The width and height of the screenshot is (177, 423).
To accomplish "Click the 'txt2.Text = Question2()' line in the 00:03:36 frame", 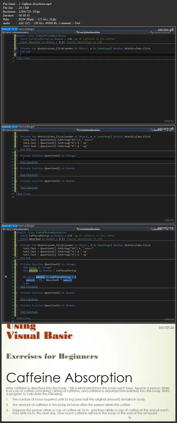I will 56,143.
